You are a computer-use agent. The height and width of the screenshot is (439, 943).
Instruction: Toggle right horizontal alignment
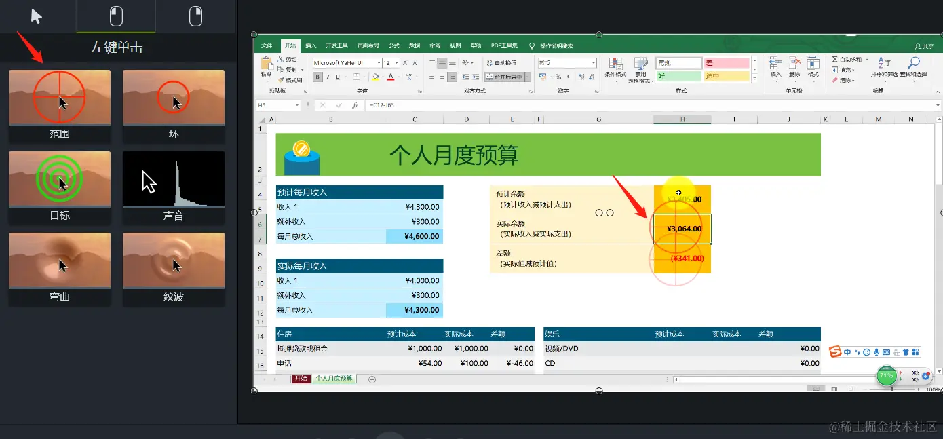tap(453, 77)
